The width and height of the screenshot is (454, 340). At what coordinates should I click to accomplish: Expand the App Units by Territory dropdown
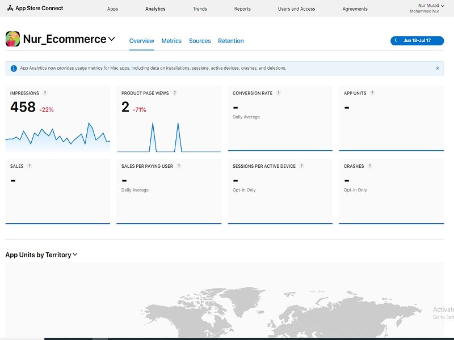click(x=75, y=255)
